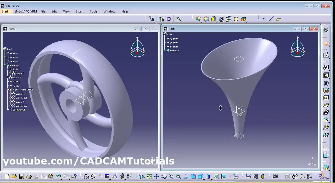Select Extremum.2 in the Part2 tree
The height and width of the screenshot is (183, 335).
coord(21,106)
